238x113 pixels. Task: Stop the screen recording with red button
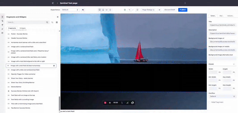point(105,103)
